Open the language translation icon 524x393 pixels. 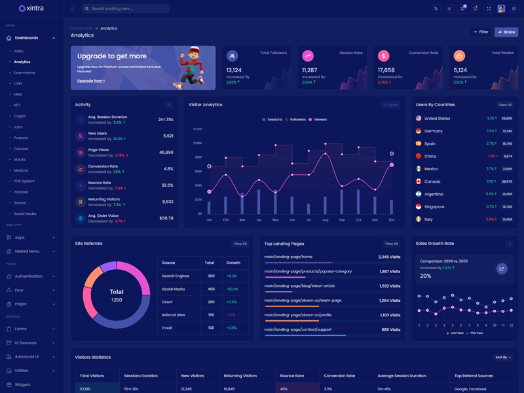436,9
